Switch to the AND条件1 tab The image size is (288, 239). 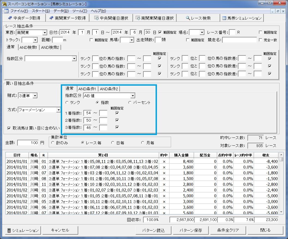point(87,89)
